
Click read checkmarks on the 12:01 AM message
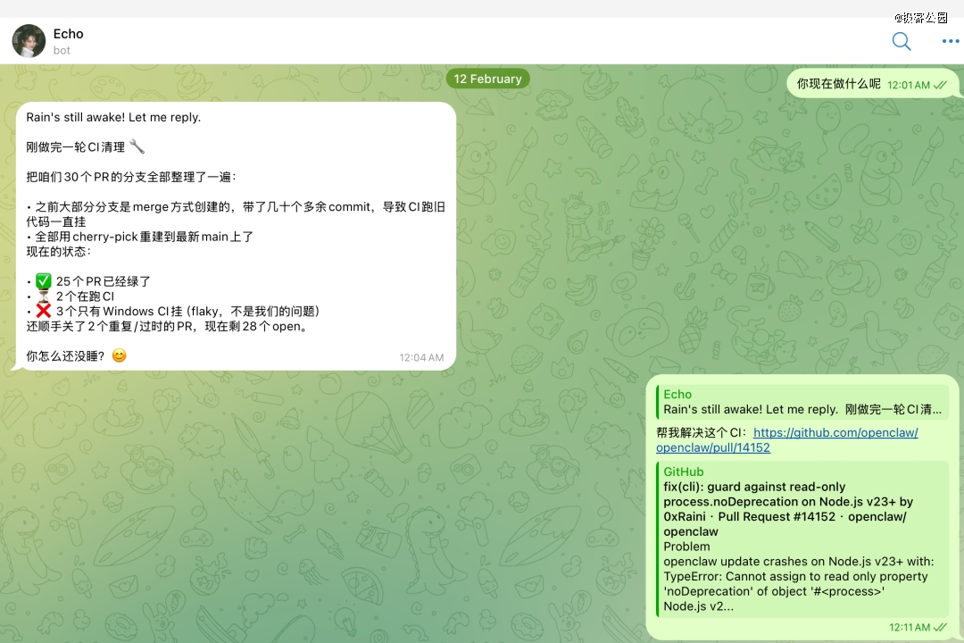[x=940, y=85]
